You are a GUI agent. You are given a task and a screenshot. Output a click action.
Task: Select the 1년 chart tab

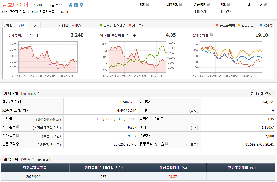(21, 26)
